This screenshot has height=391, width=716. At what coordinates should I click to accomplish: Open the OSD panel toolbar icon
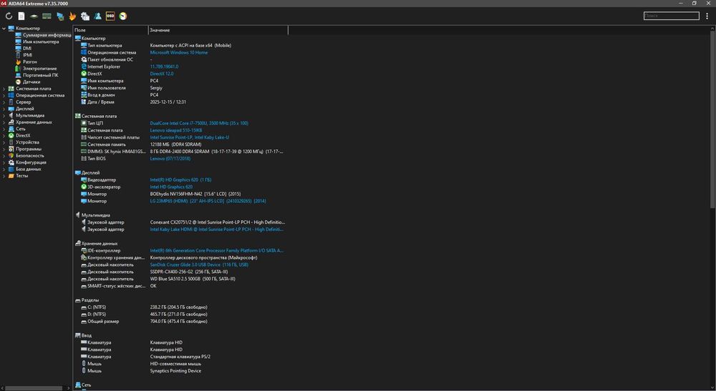tap(110, 16)
